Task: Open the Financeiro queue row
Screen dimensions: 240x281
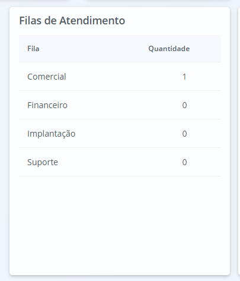Action: (120, 105)
